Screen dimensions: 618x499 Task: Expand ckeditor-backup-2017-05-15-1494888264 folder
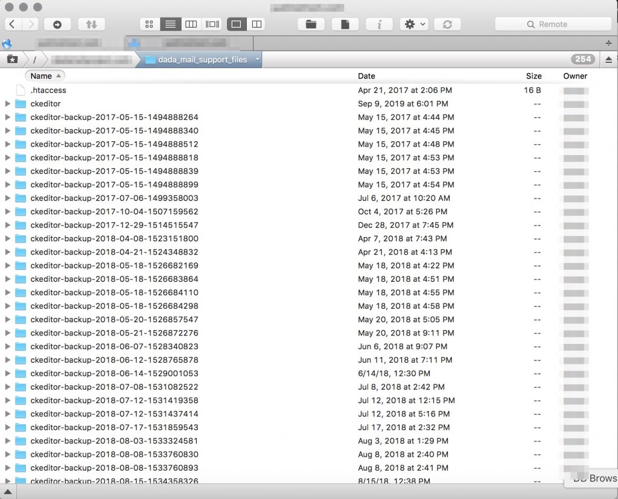coord(7,117)
